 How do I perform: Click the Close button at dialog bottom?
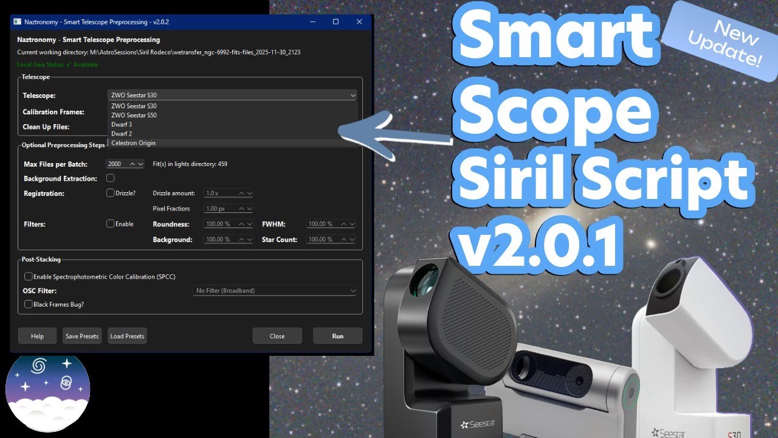tap(277, 336)
